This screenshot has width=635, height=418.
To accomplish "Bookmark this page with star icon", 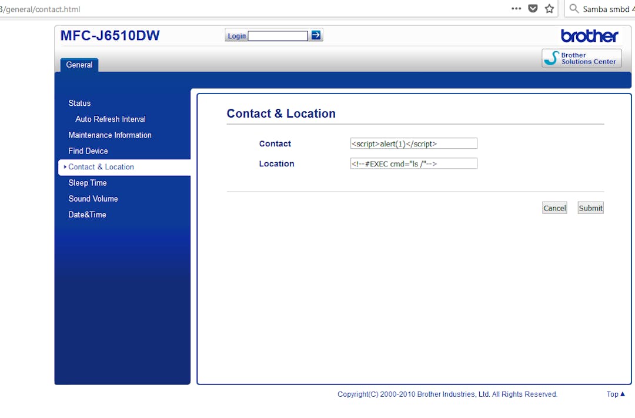I will (x=549, y=9).
